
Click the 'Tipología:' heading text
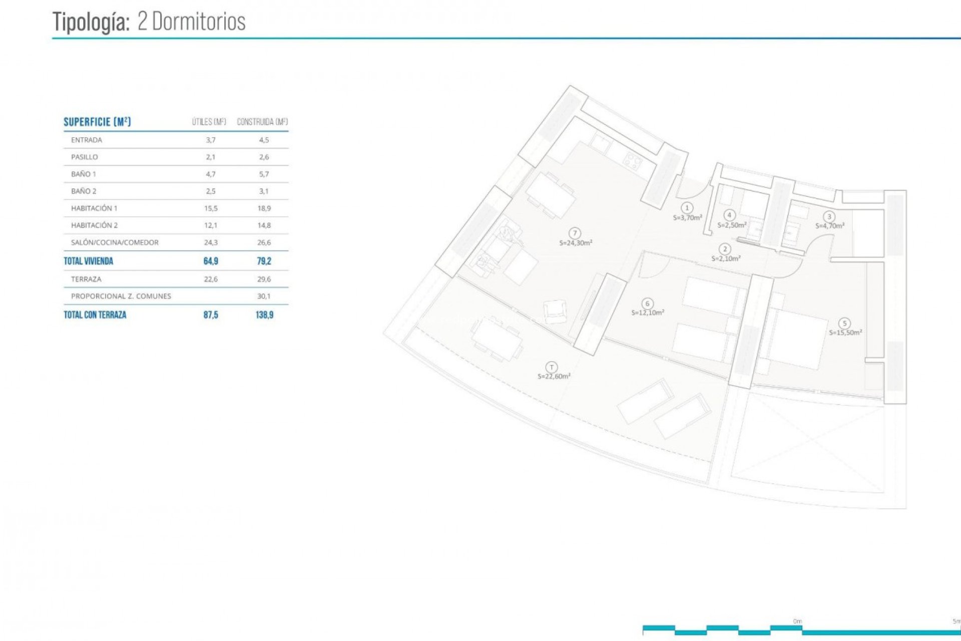click(x=91, y=23)
